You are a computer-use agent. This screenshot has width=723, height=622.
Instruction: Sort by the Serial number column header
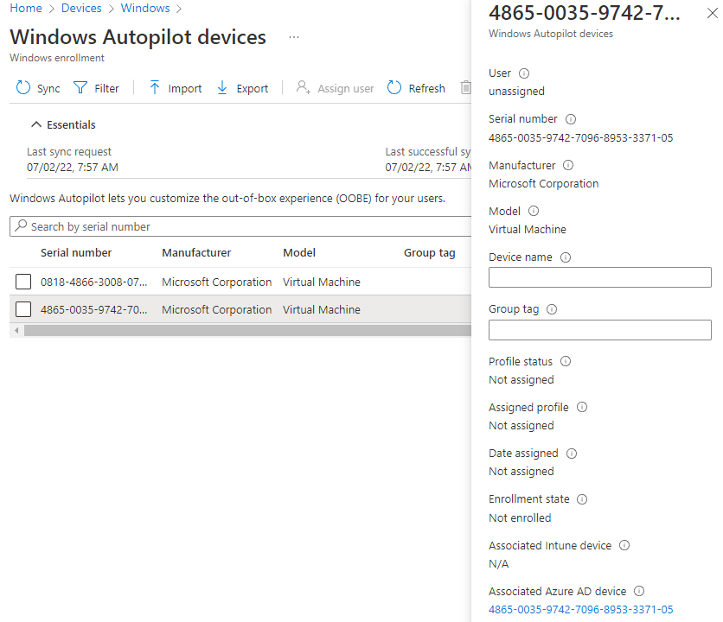tap(76, 252)
